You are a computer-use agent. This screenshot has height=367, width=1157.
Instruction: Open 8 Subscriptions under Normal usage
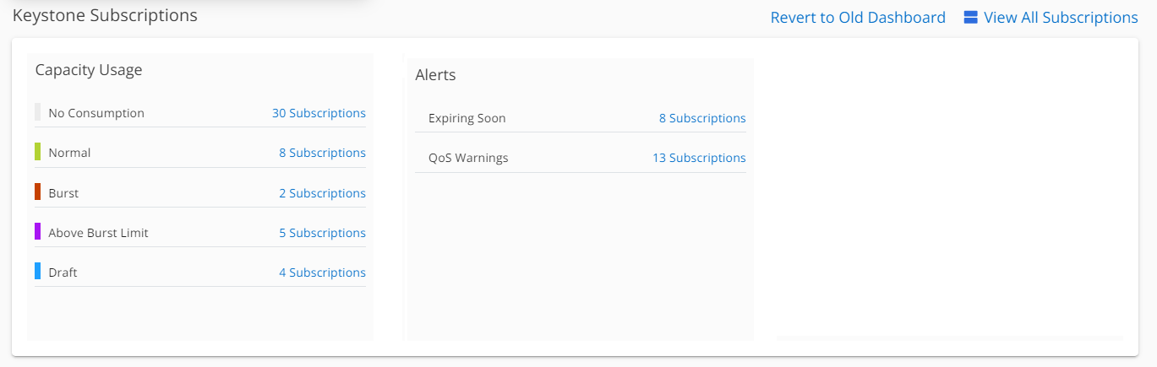click(x=322, y=153)
